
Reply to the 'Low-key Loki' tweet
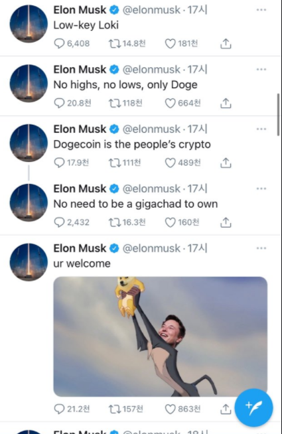(59, 43)
